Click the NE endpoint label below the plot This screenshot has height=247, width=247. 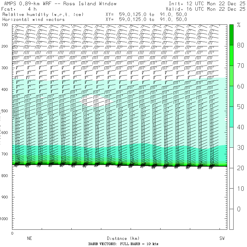click(x=29, y=238)
